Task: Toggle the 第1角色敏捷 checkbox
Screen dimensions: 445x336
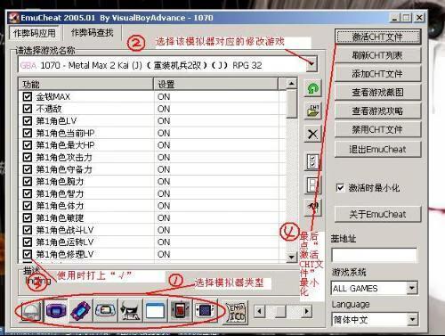Action: pyautogui.click(x=28, y=217)
